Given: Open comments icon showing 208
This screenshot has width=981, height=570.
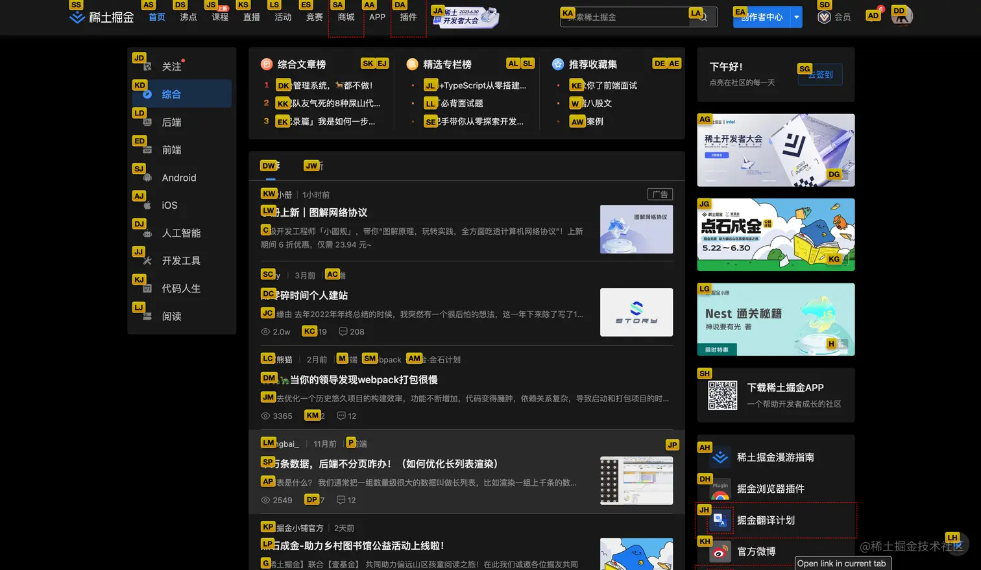Looking at the screenshot, I should (343, 331).
